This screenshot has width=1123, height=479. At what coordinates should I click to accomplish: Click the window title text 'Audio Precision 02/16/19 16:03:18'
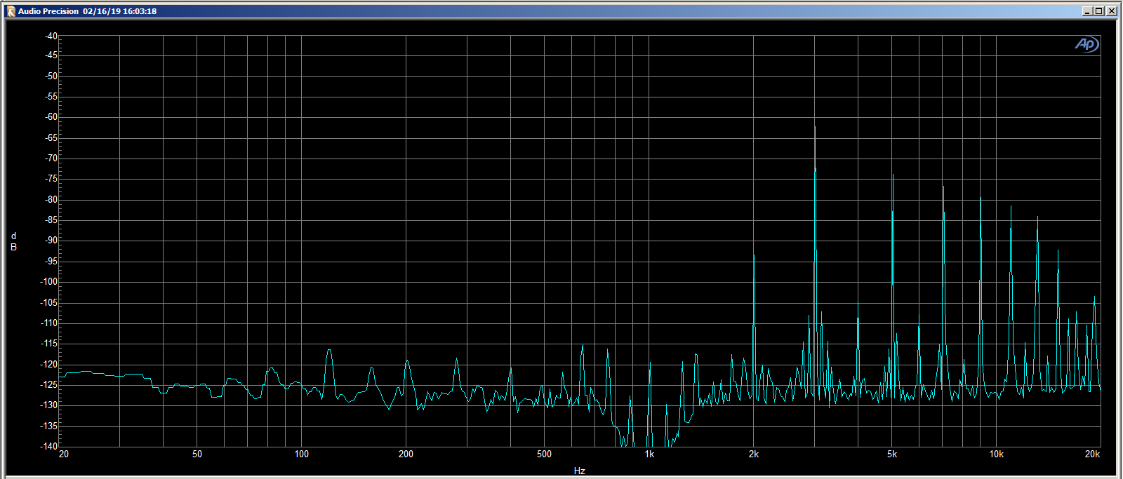pos(87,11)
